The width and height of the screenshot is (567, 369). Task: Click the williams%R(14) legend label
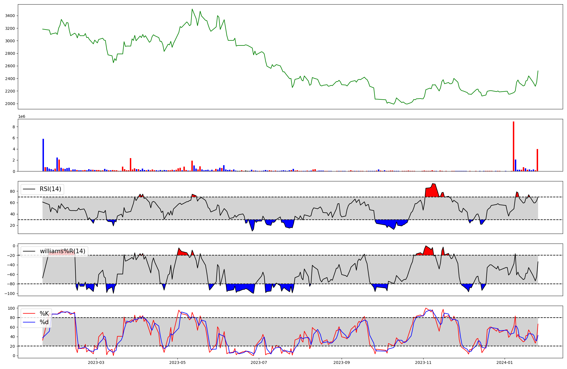coord(63,251)
